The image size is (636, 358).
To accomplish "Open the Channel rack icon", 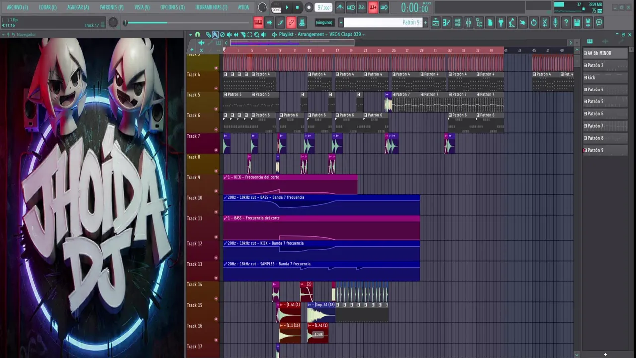I will click(458, 22).
